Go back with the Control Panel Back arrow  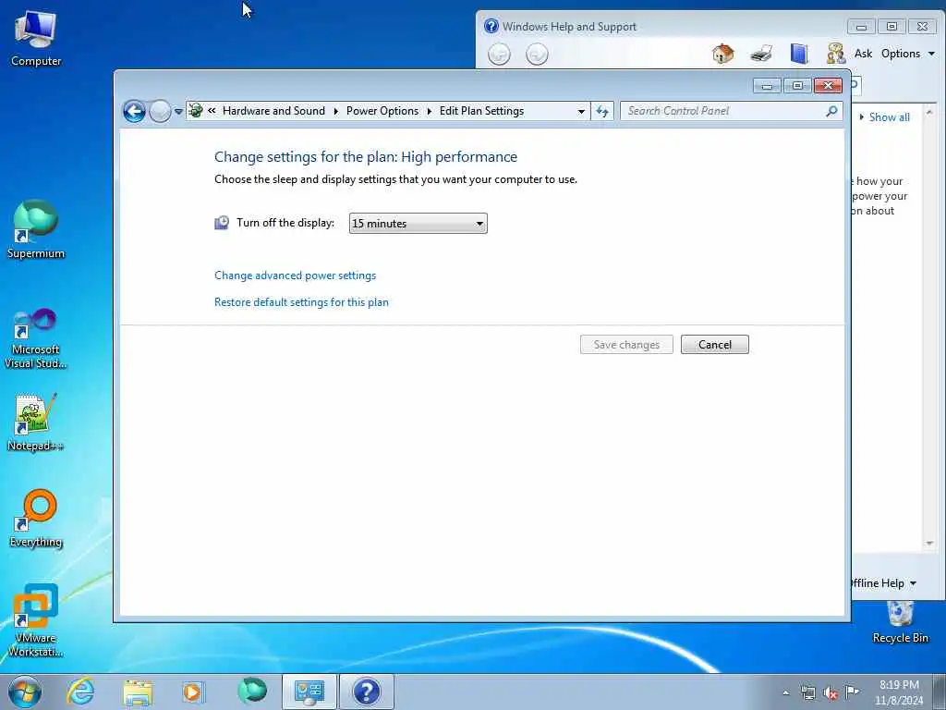(134, 111)
